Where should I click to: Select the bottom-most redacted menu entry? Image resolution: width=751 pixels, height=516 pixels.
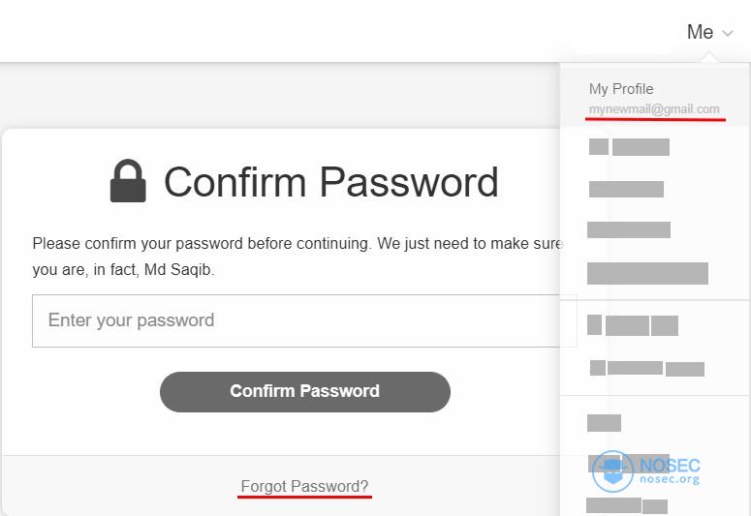tap(626, 506)
